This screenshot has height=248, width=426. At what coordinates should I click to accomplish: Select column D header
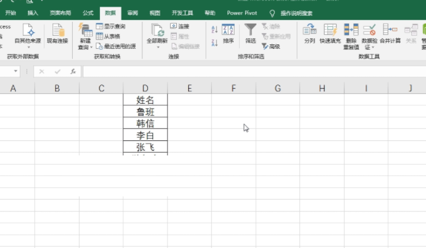(x=145, y=88)
